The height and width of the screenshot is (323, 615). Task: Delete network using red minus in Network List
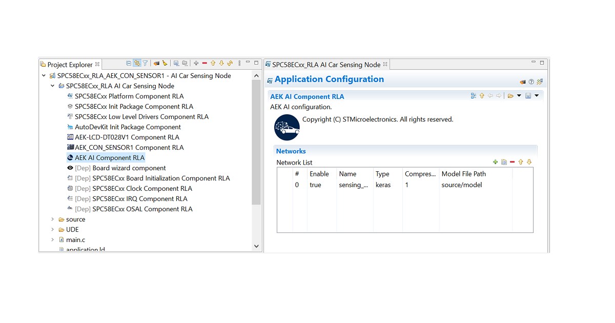tap(512, 162)
